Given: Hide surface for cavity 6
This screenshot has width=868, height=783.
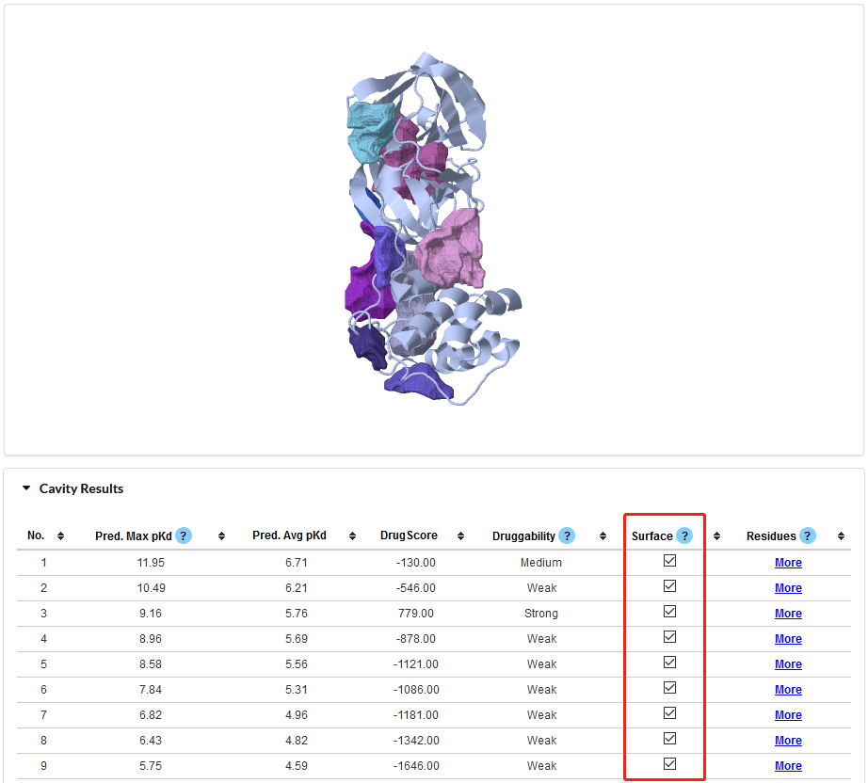Looking at the screenshot, I should pyautogui.click(x=669, y=688).
